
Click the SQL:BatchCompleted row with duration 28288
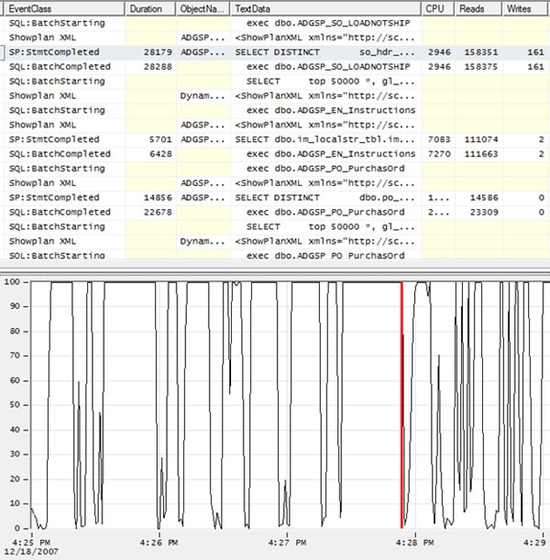click(277, 67)
